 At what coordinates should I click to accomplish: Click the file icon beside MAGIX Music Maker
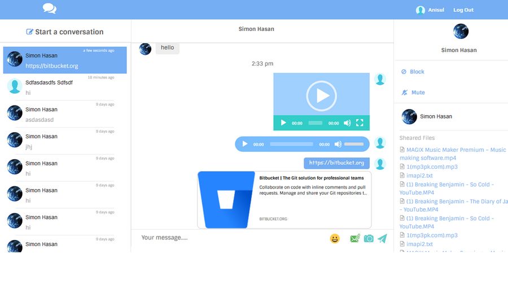402,150
